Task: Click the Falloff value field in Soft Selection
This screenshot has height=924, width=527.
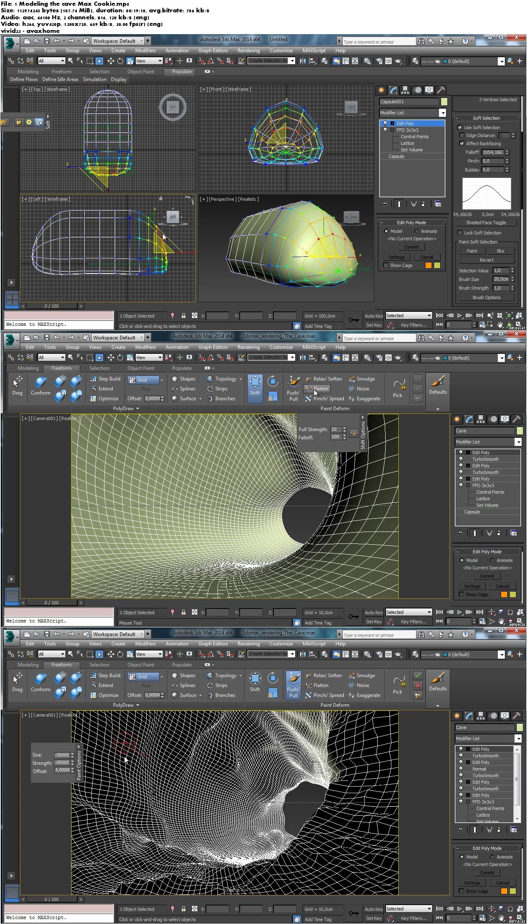Action: click(493, 152)
